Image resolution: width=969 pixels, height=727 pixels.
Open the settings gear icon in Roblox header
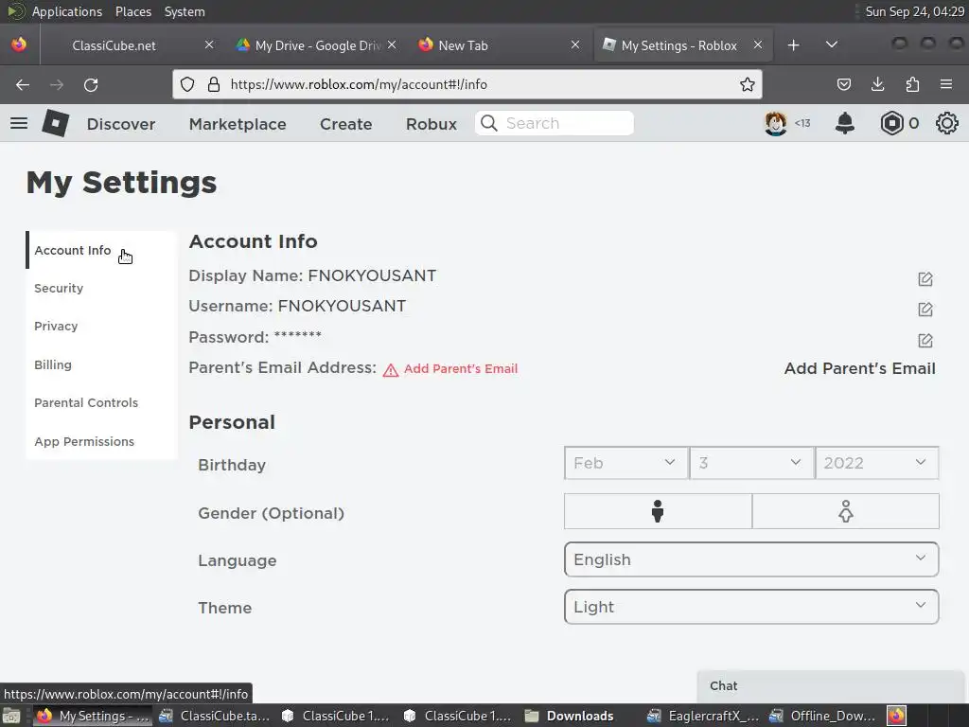point(946,123)
